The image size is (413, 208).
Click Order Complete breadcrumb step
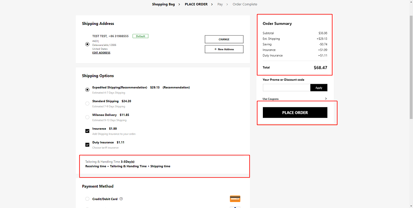pos(245,4)
